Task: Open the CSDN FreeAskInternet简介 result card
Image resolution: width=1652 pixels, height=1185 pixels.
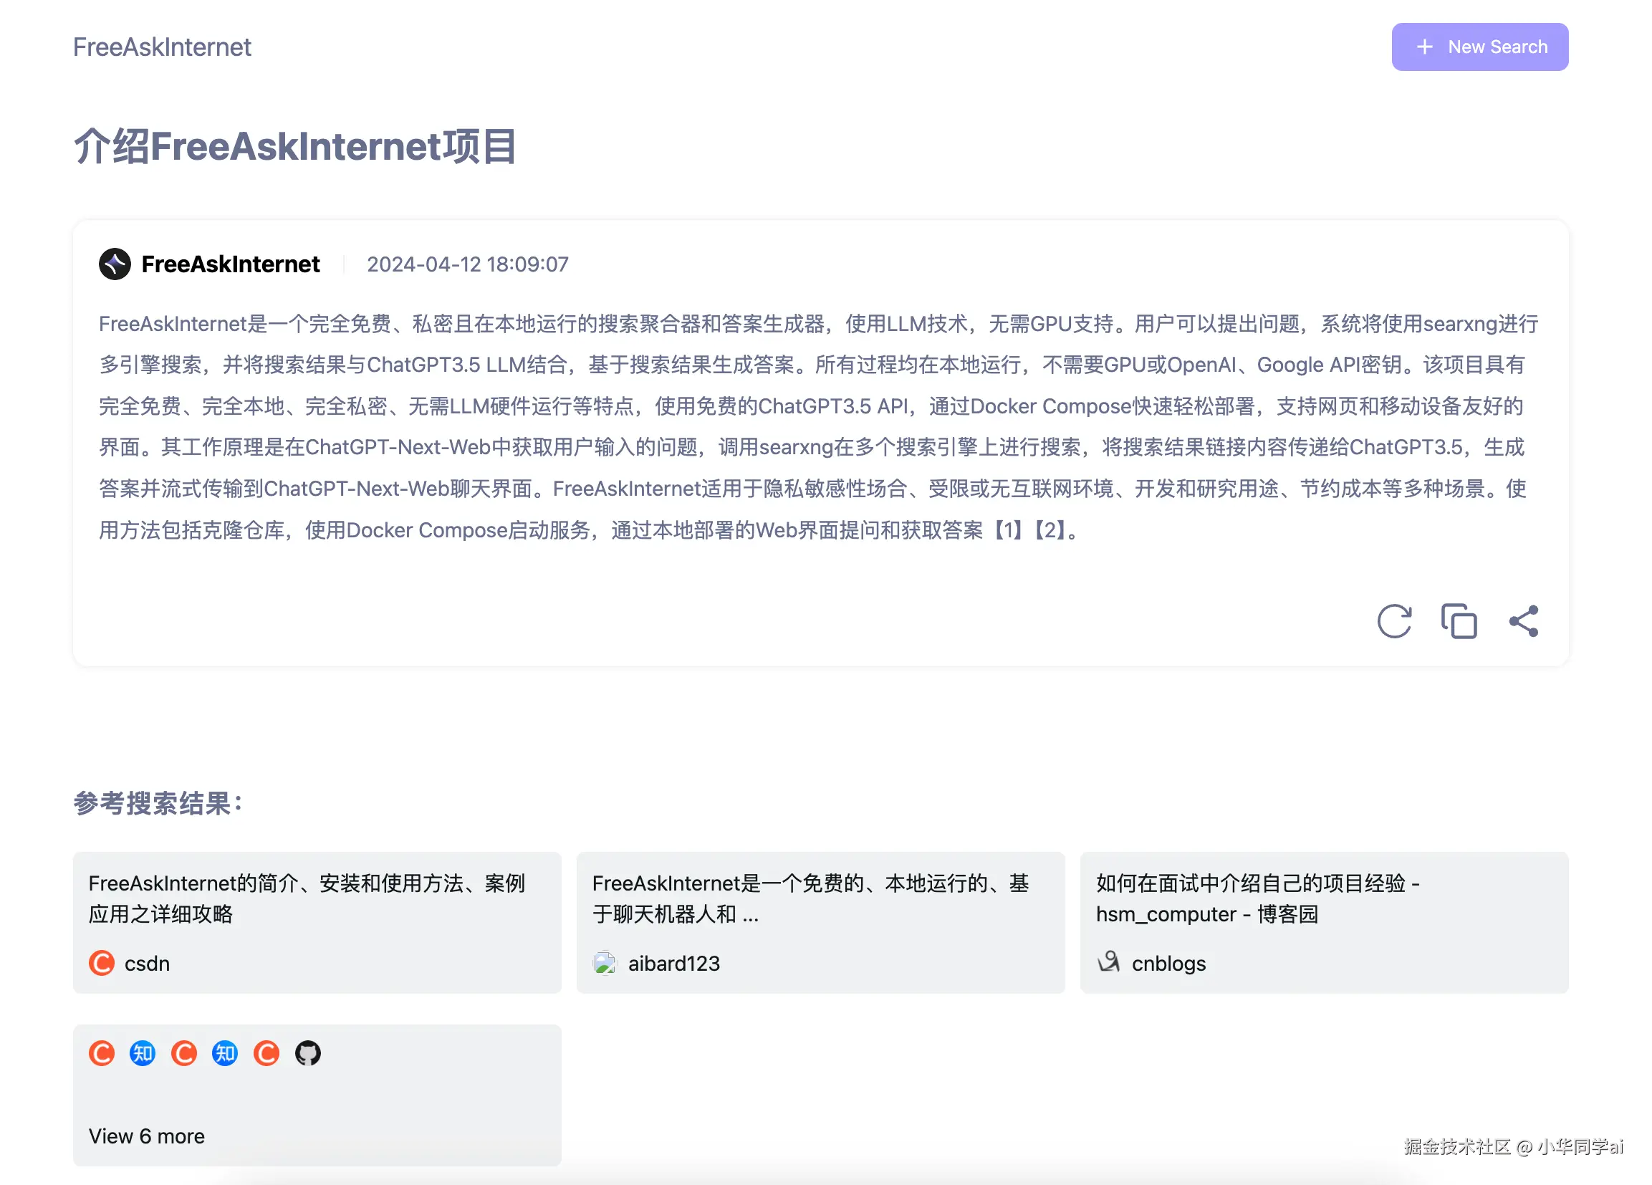Action: 317,921
